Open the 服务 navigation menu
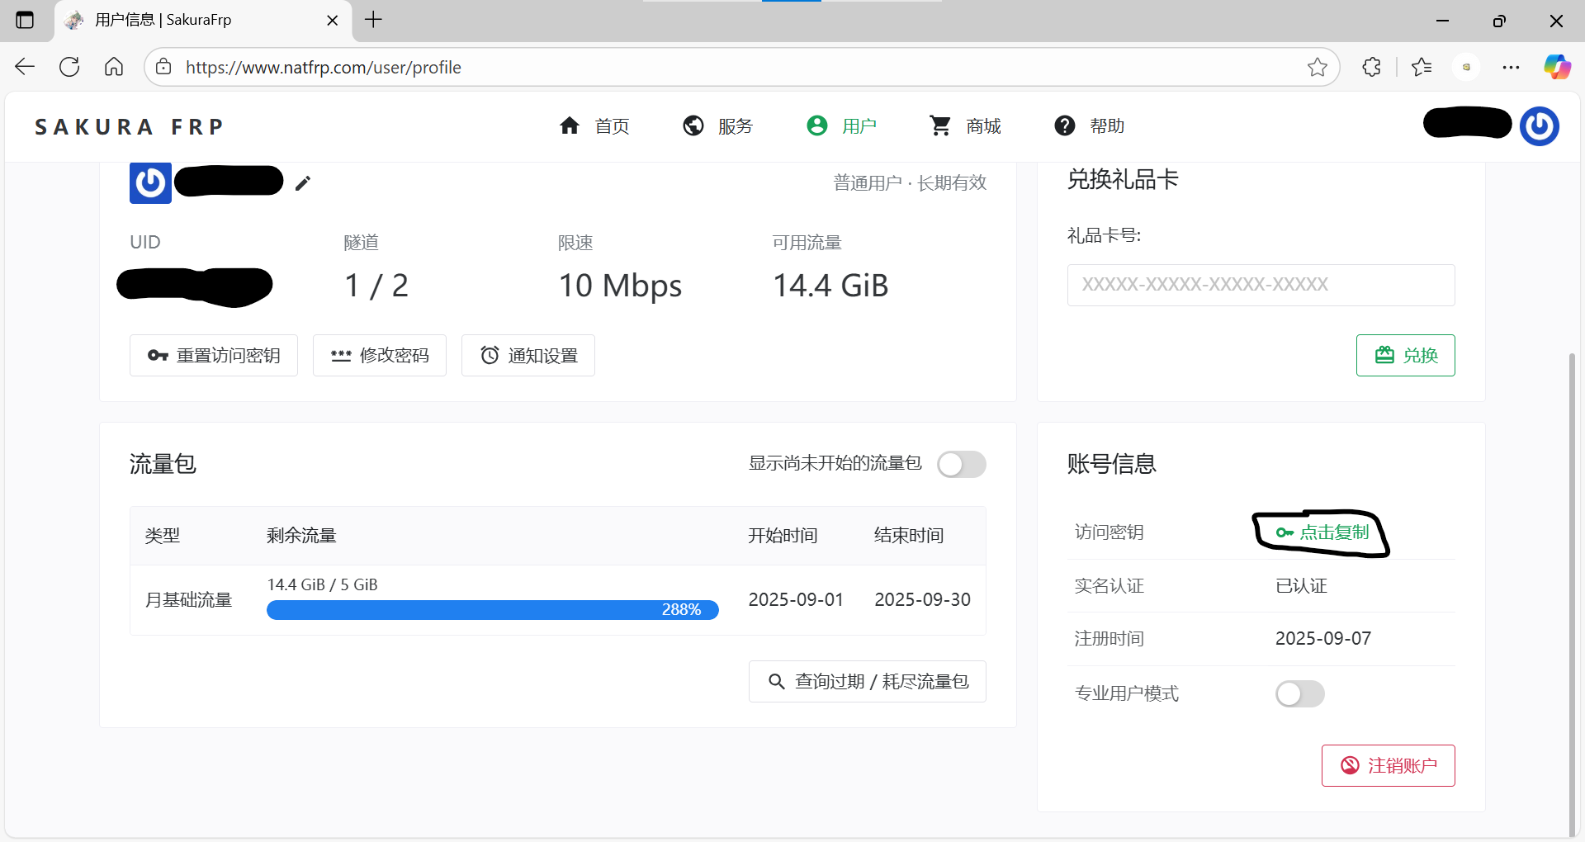 pos(718,126)
